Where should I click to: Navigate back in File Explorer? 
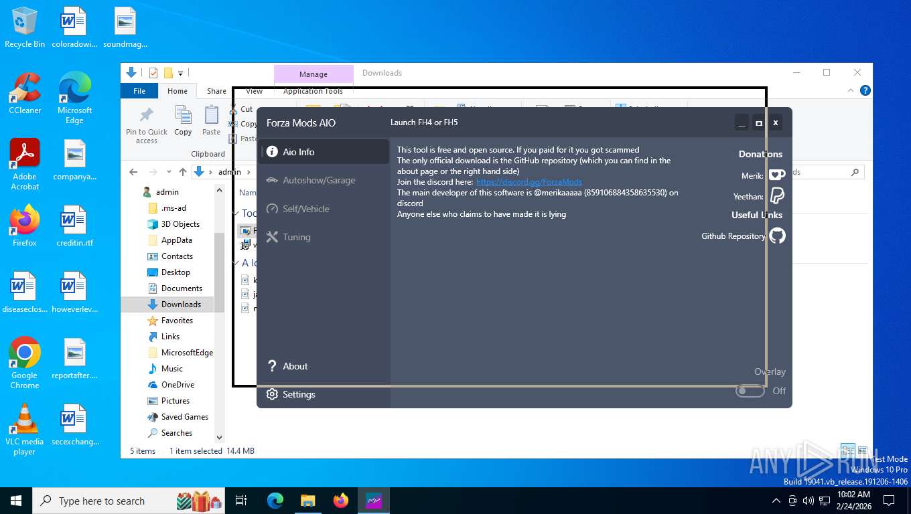pos(133,172)
